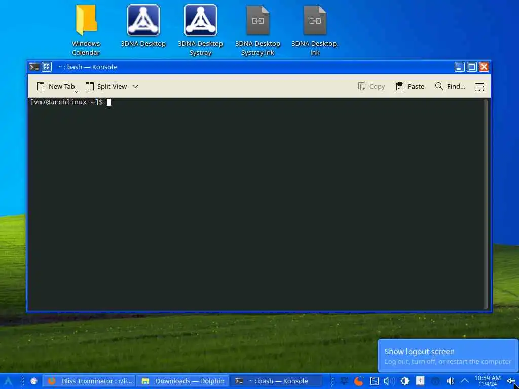Select the 3DNA Desktop.lnk file

click(315, 30)
